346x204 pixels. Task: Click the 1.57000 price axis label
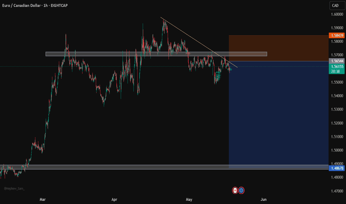pos(337,55)
